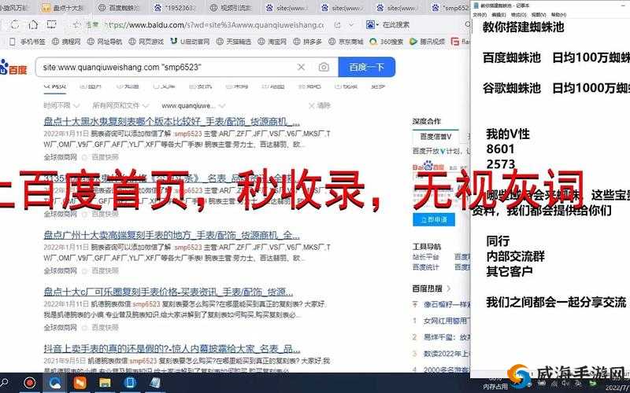Viewport: 630px width, 393px height.
Task: Switch to the 盘点十大 browser tab
Action: coord(65,8)
